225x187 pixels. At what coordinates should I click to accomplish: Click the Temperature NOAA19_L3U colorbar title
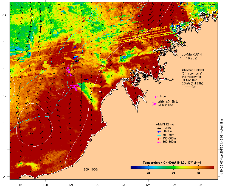tap(172, 163)
